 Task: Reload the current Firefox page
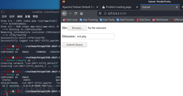(76, 13)
